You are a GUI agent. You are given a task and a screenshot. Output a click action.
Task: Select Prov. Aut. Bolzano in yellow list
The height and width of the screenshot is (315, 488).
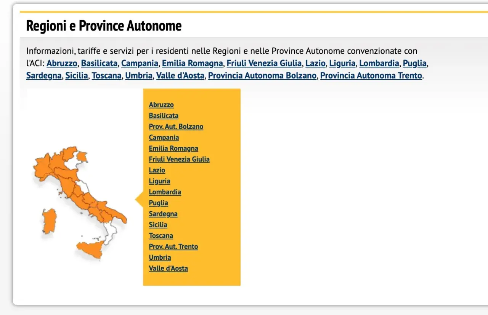(x=176, y=126)
